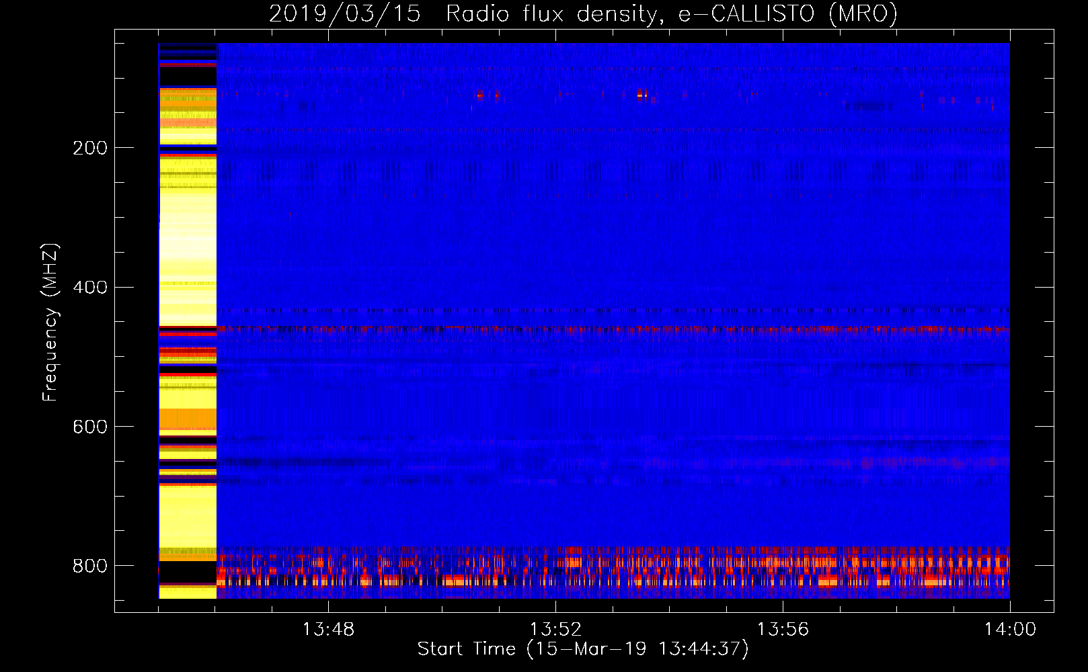The image size is (1088, 672).
Task: Click the '14:00' time axis label
Action: (1010, 630)
